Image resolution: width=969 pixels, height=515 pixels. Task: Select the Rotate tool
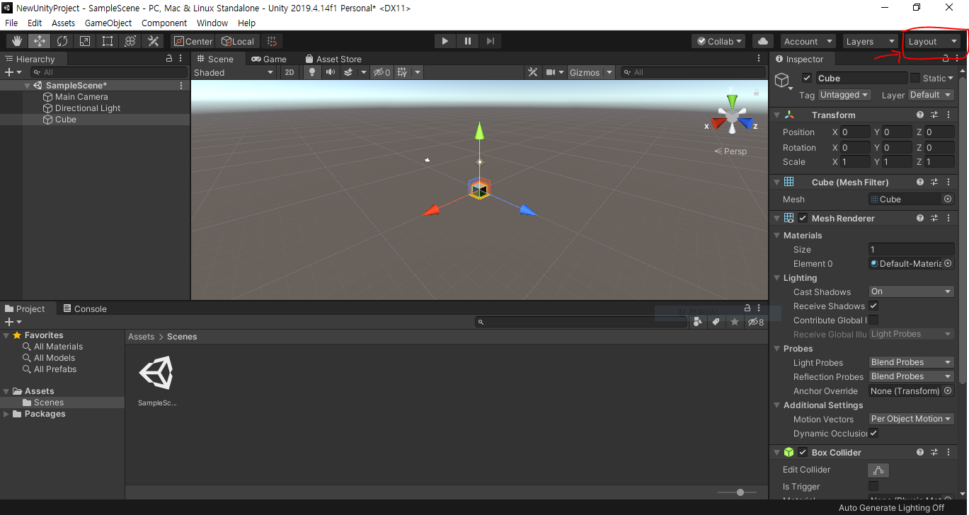pos(62,41)
